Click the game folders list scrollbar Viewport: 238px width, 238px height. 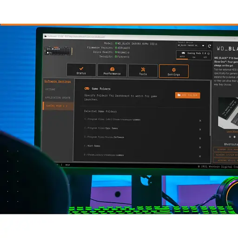pyautogui.click(x=210, y=108)
